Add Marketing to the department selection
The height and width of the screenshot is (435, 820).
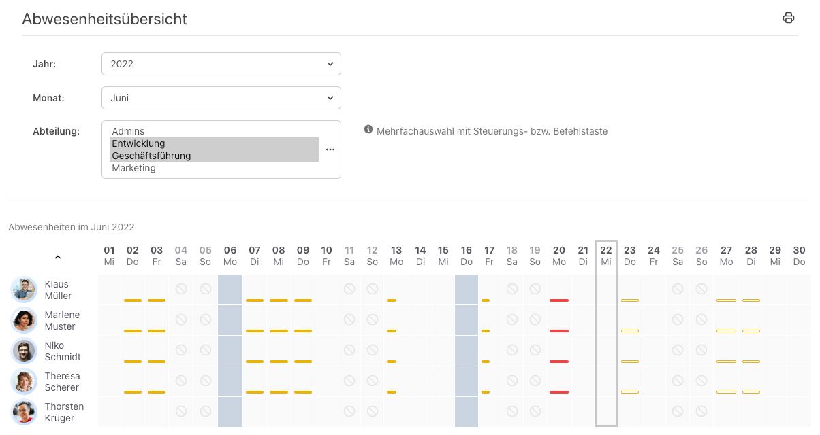(x=133, y=168)
